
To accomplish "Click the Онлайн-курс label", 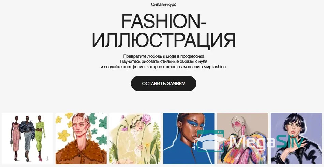I will click(x=163, y=4).
